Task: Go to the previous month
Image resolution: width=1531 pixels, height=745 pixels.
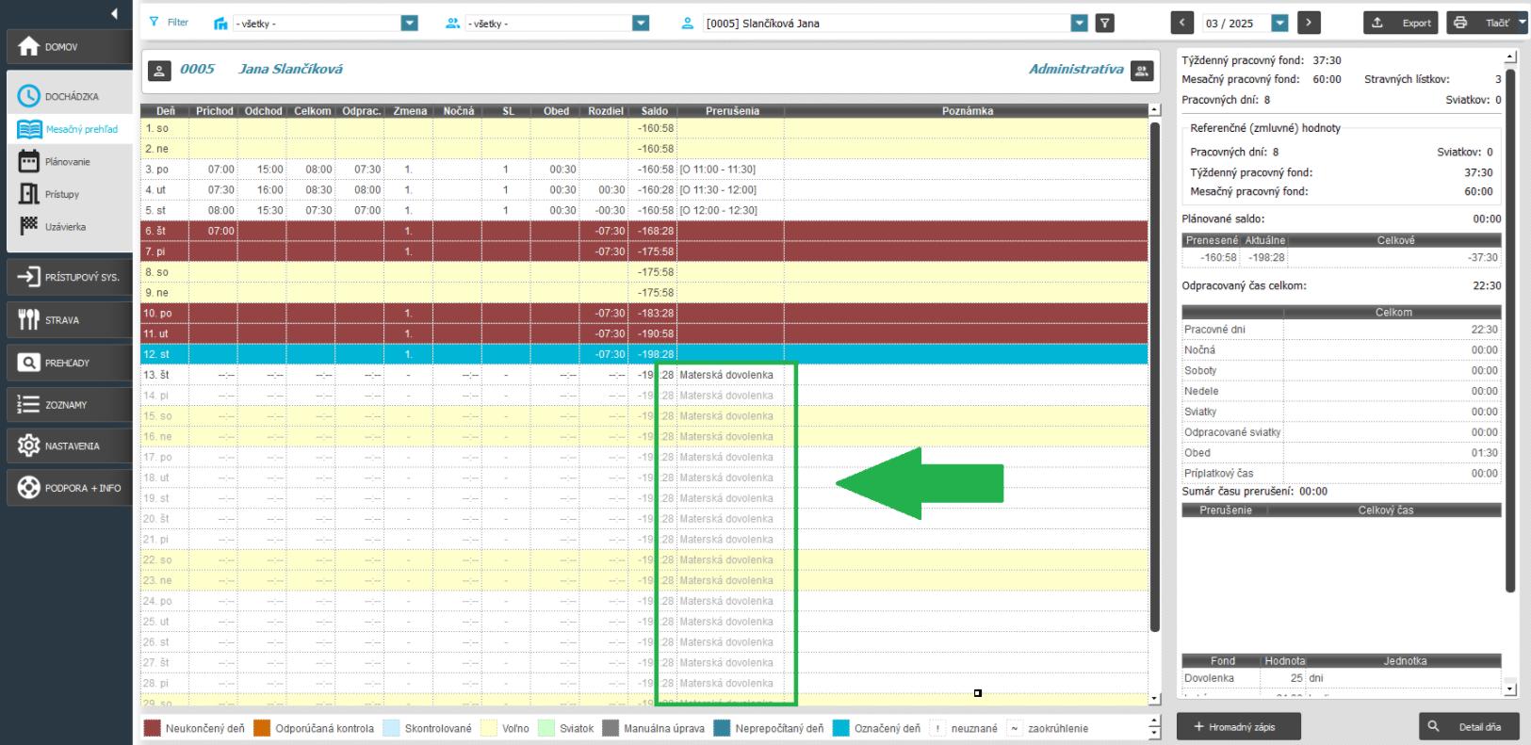Action: (1182, 24)
